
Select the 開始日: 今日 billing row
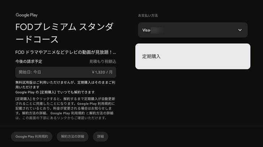pos(66,72)
